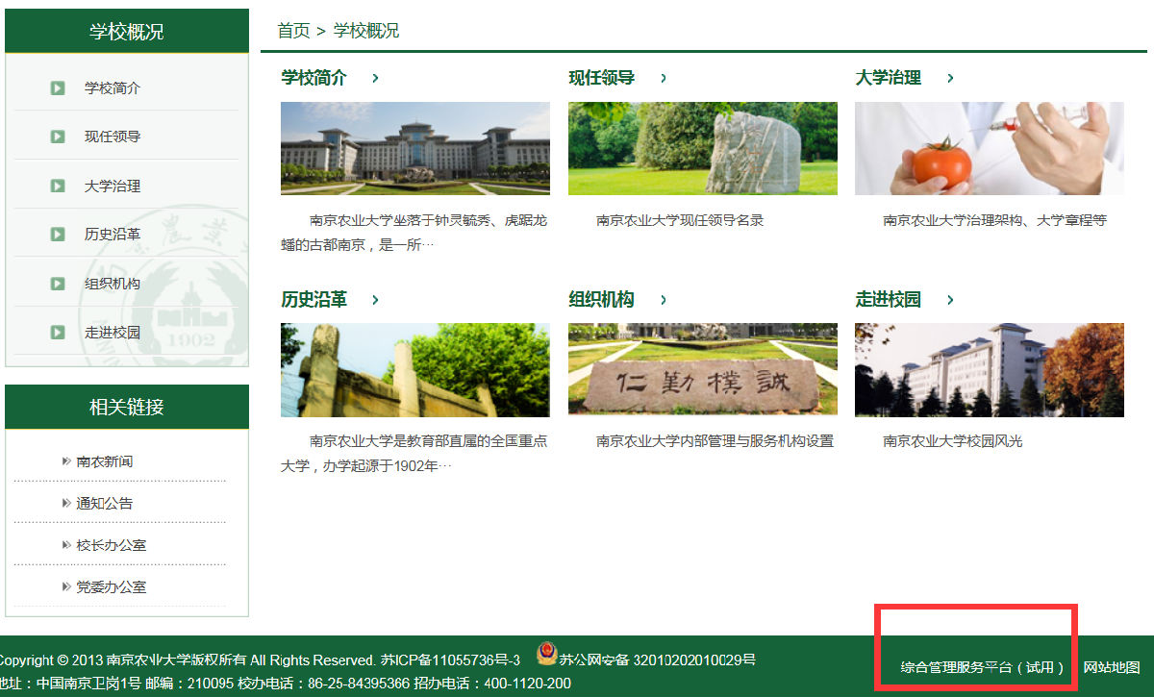This screenshot has width=1154, height=697.
Task: Open 党委办公室 related link
Action: coord(111,586)
